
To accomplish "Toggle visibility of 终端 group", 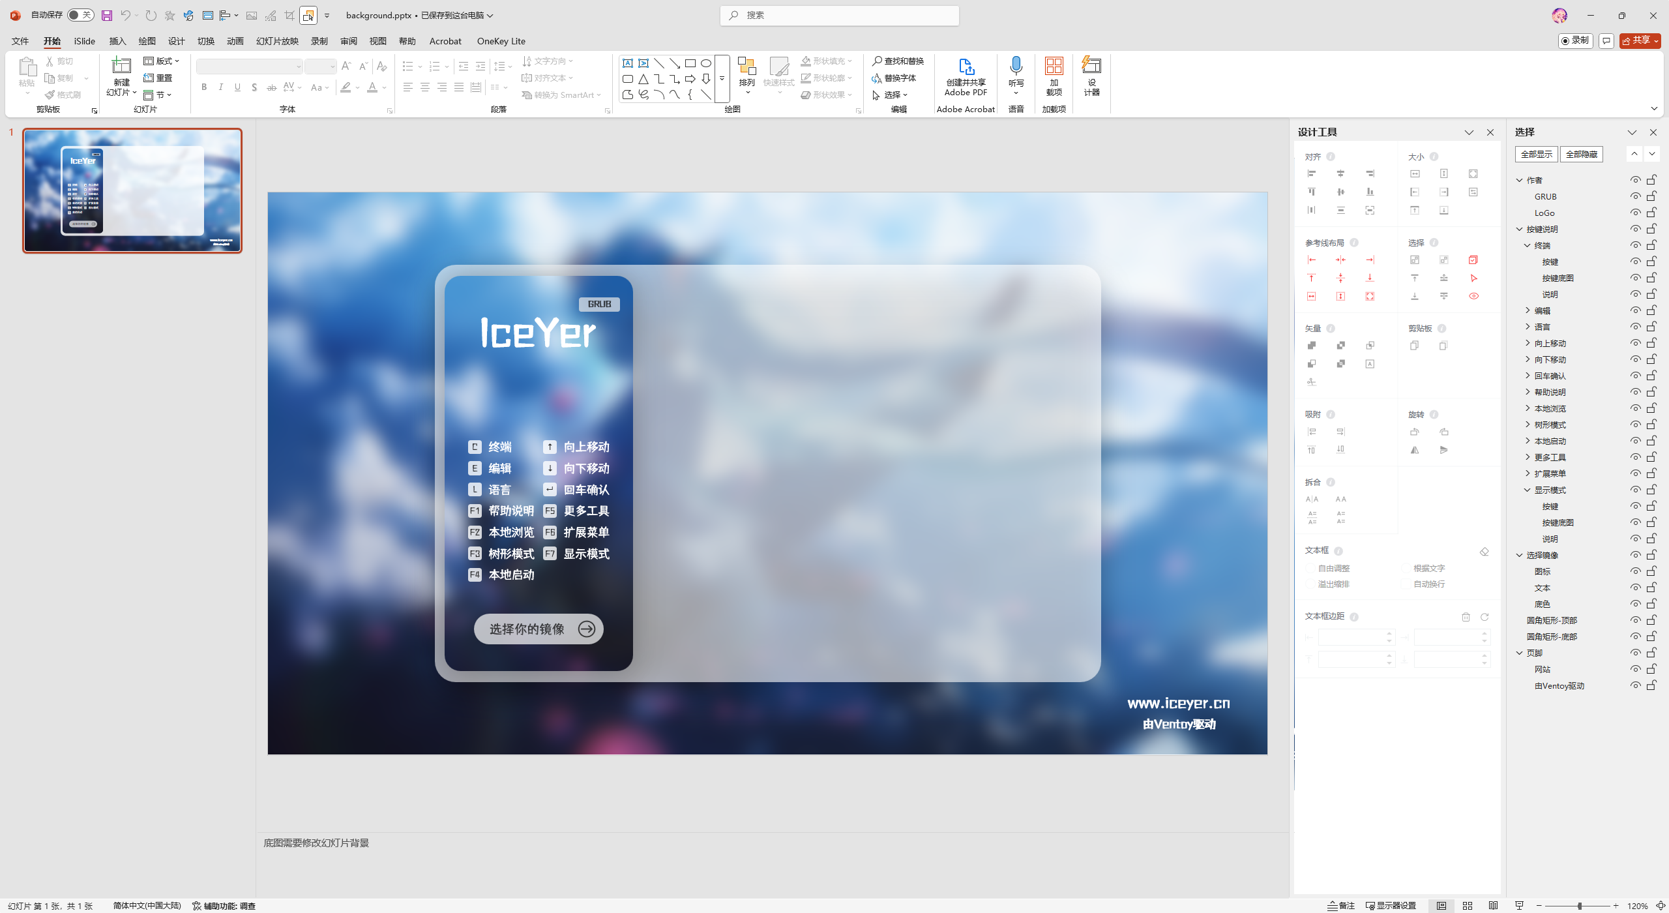I will [x=1635, y=245].
